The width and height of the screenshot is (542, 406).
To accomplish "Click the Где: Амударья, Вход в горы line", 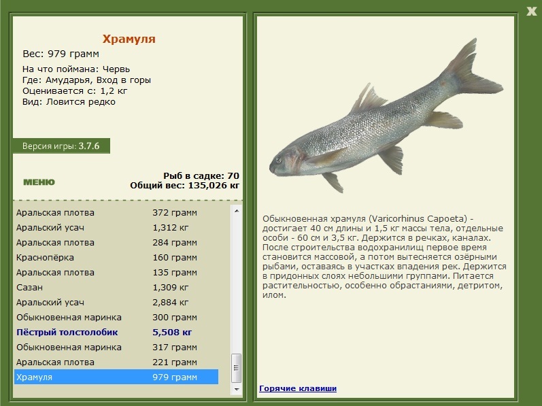I will 87,80.
